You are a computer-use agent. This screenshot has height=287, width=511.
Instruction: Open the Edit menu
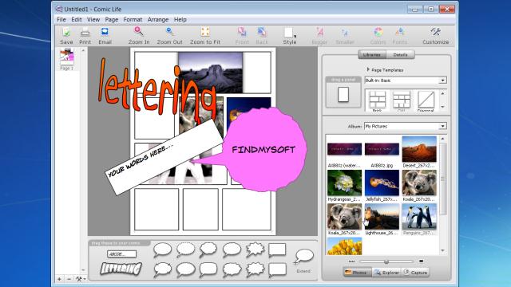[77, 19]
